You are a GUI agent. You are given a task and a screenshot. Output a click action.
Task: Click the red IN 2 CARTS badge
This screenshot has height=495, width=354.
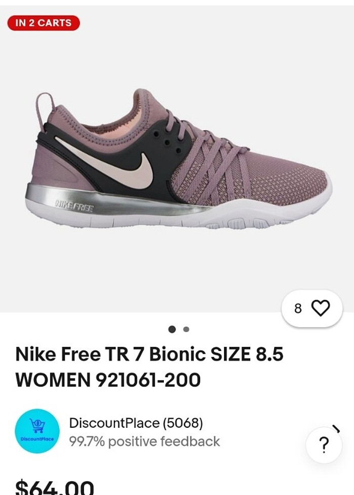(43, 23)
